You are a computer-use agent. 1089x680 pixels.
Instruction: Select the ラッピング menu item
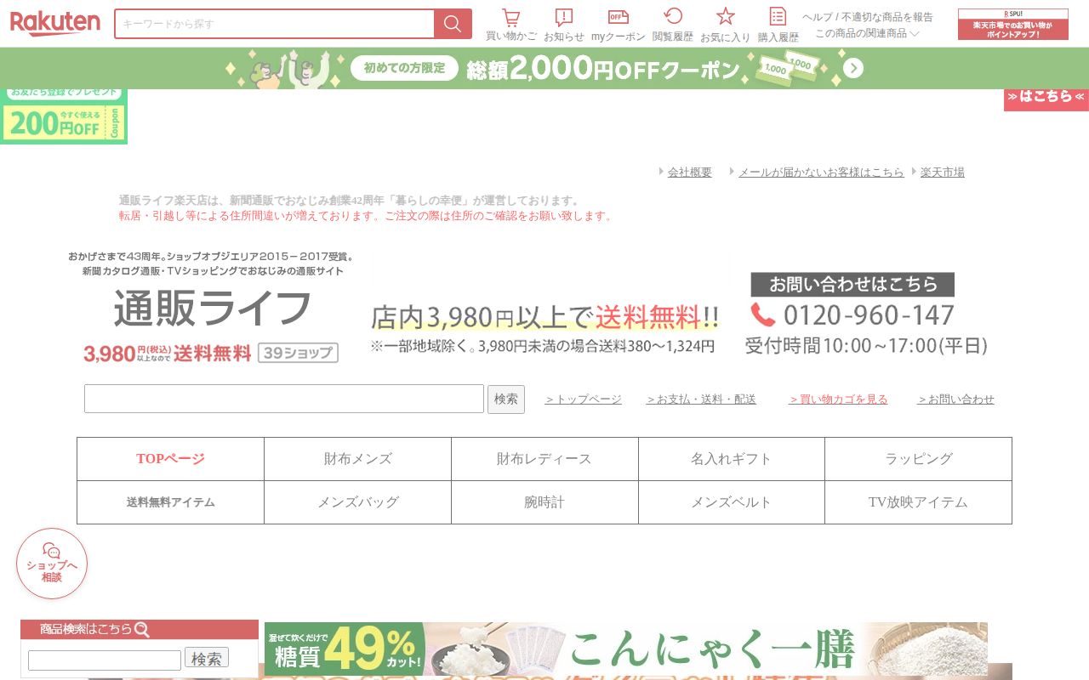919,459
